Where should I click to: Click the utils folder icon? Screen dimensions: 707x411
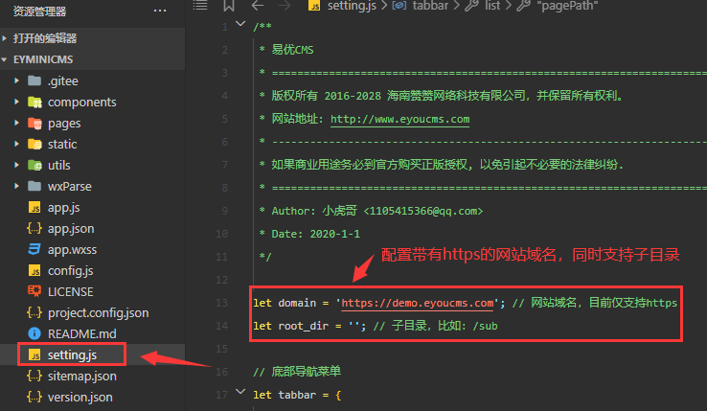point(34,165)
